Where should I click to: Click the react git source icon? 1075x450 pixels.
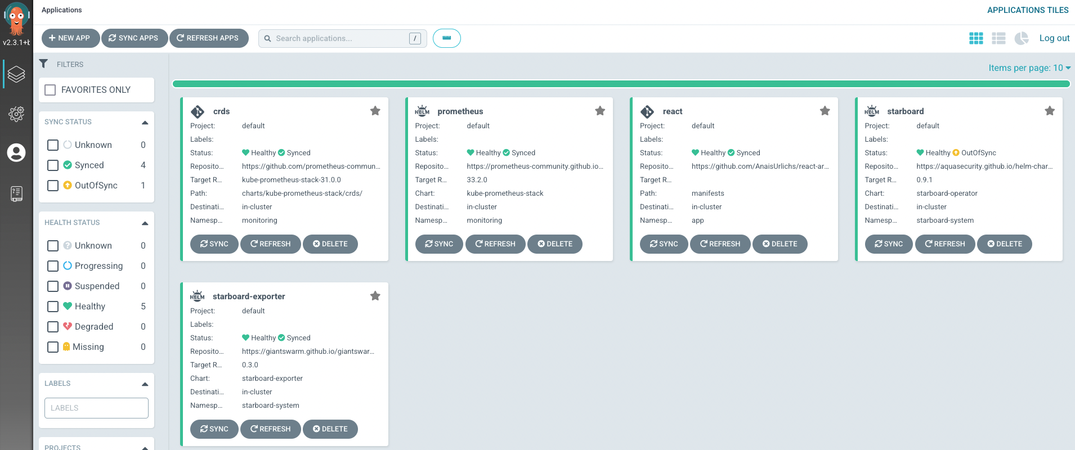point(647,111)
